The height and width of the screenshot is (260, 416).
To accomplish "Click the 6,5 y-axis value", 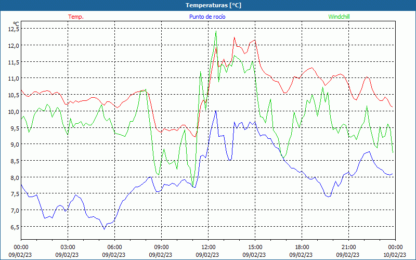I will [15, 227].
